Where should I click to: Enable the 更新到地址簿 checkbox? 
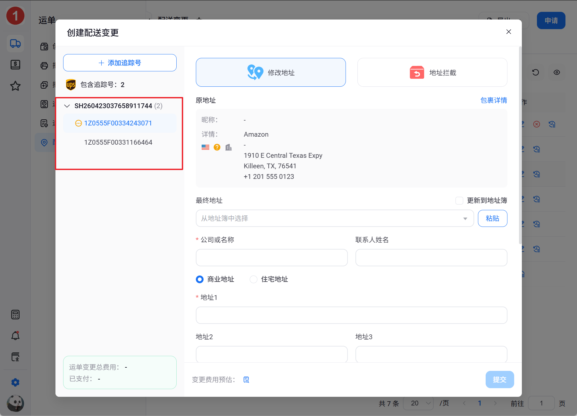click(x=459, y=201)
